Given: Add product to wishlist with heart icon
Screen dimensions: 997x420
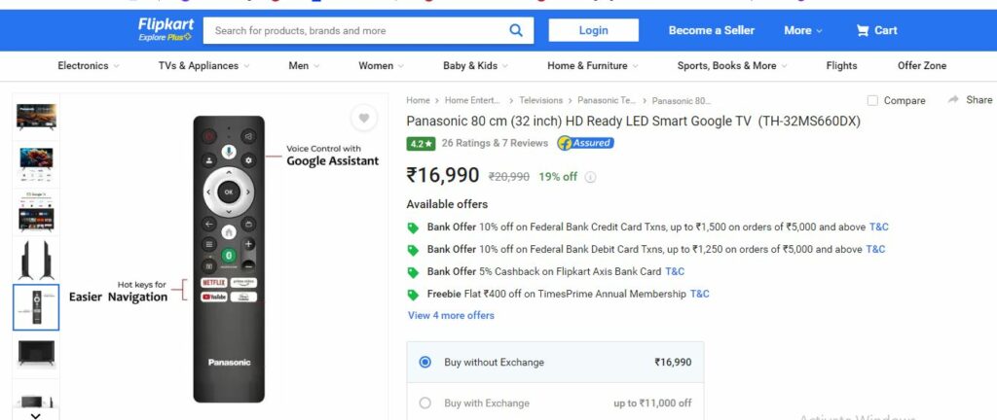Looking at the screenshot, I should (364, 118).
